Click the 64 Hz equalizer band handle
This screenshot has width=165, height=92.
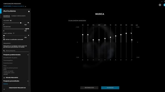click(x=88, y=35)
